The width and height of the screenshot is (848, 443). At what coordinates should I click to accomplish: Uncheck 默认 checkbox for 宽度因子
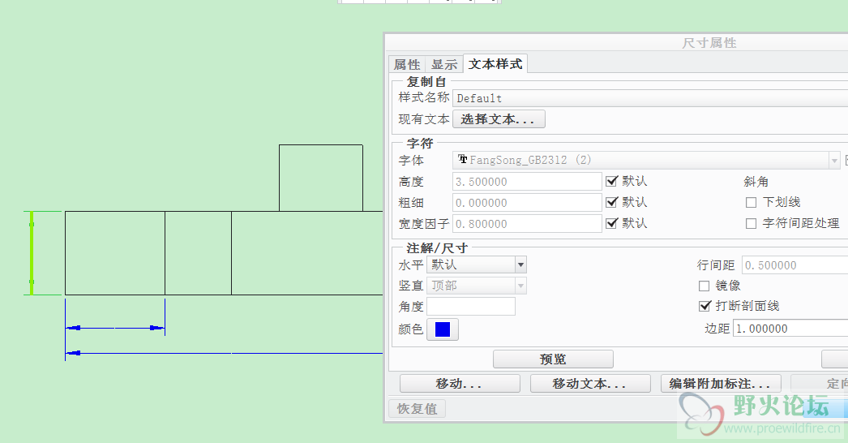pyautogui.click(x=611, y=223)
